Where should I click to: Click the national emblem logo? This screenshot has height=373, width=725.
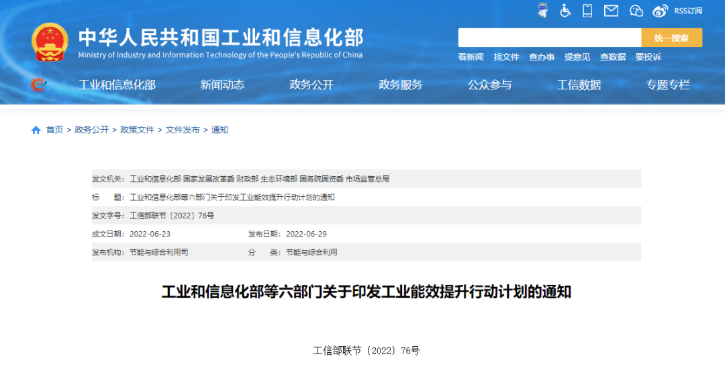pyautogui.click(x=50, y=42)
